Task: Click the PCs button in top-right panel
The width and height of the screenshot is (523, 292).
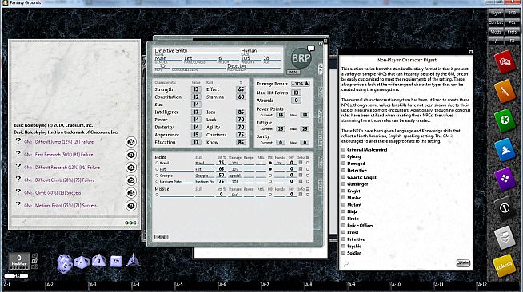Action: pyautogui.click(x=512, y=22)
